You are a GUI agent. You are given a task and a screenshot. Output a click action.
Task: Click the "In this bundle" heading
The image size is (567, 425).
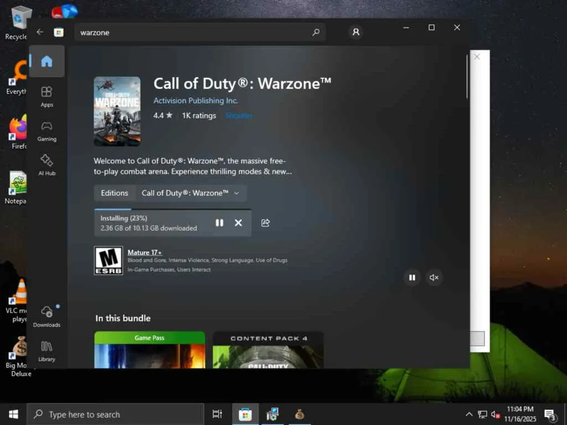(123, 318)
